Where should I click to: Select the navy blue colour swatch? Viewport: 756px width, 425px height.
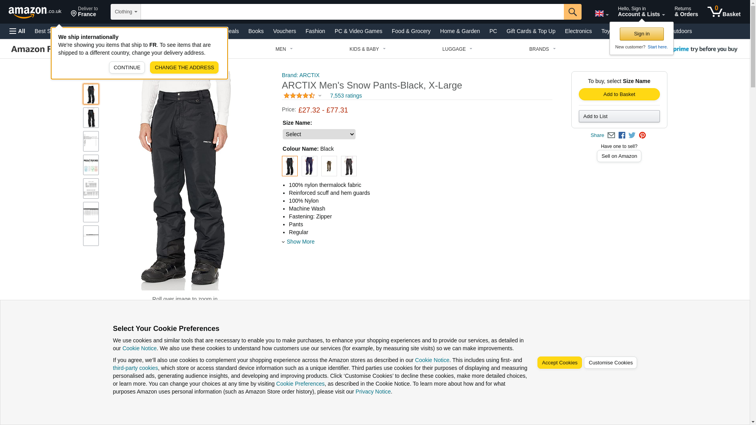click(309, 166)
